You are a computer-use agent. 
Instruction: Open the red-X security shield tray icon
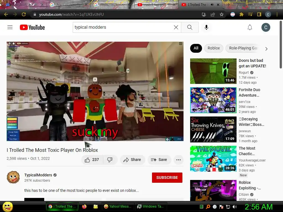(x=221, y=207)
